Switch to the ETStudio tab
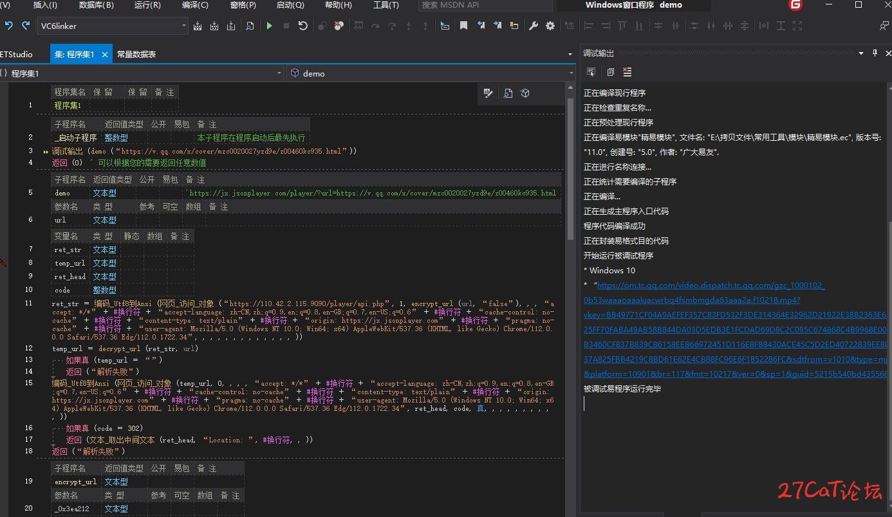 (16, 55)
